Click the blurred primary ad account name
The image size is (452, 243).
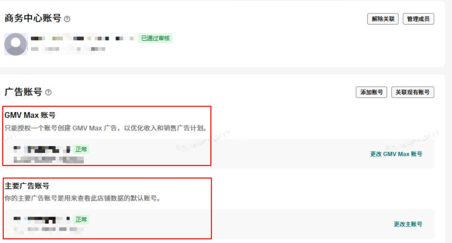coord(42,219)
